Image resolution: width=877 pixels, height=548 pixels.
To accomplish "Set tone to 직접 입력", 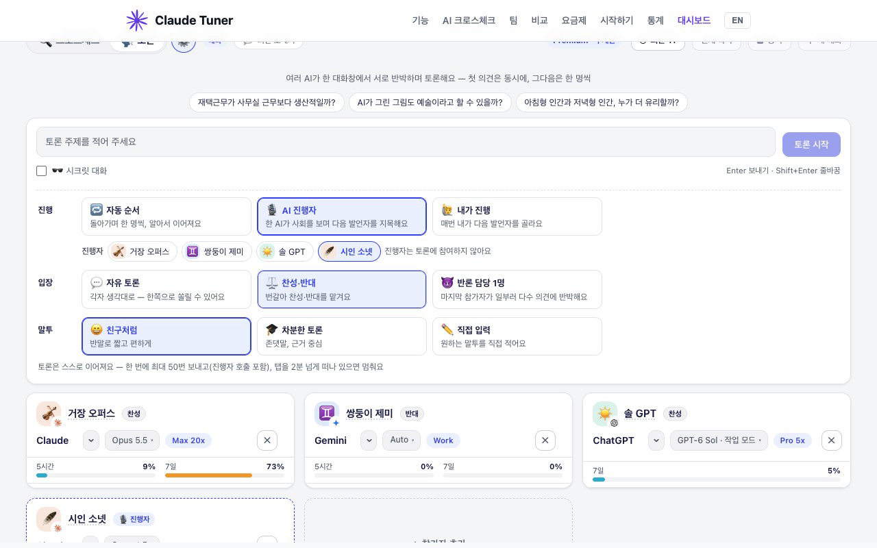I will 517,336.
